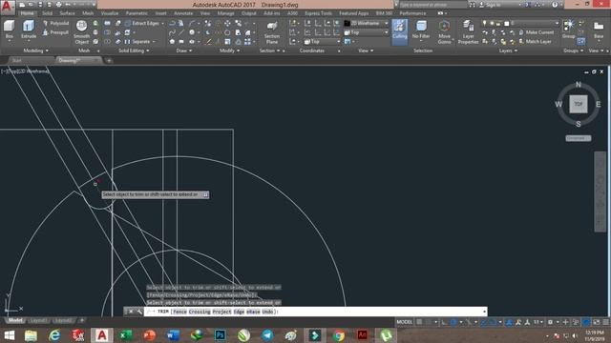Expand the Layers panel
This screenshot has height=343, width=611.
(x=508, y=50)
